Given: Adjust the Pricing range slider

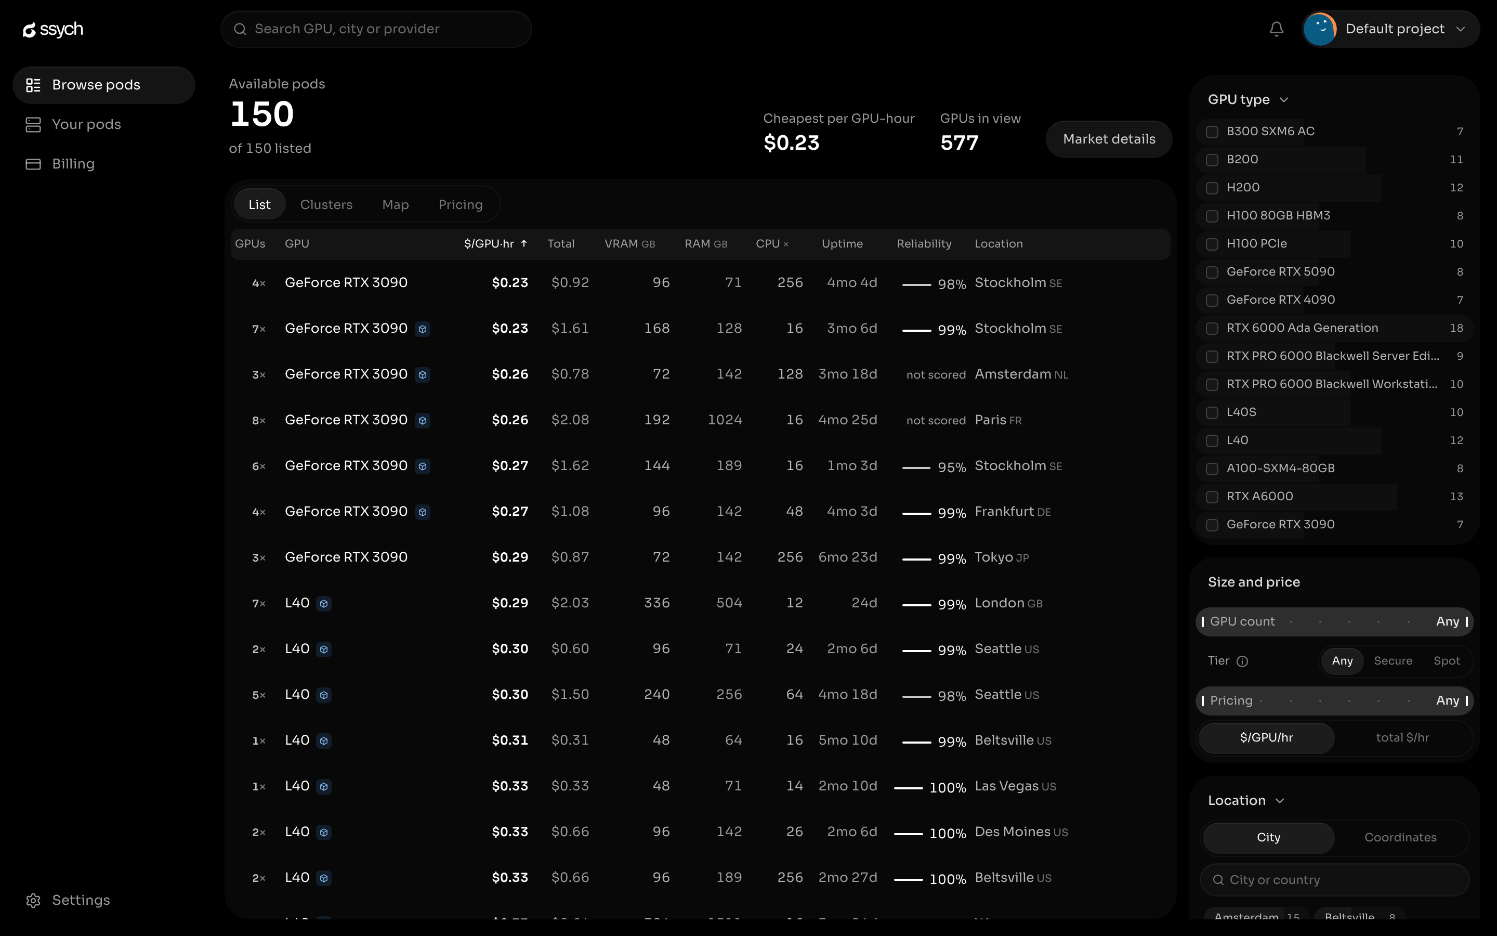Looking at the screenshot, I should [x=1334, y=701].
